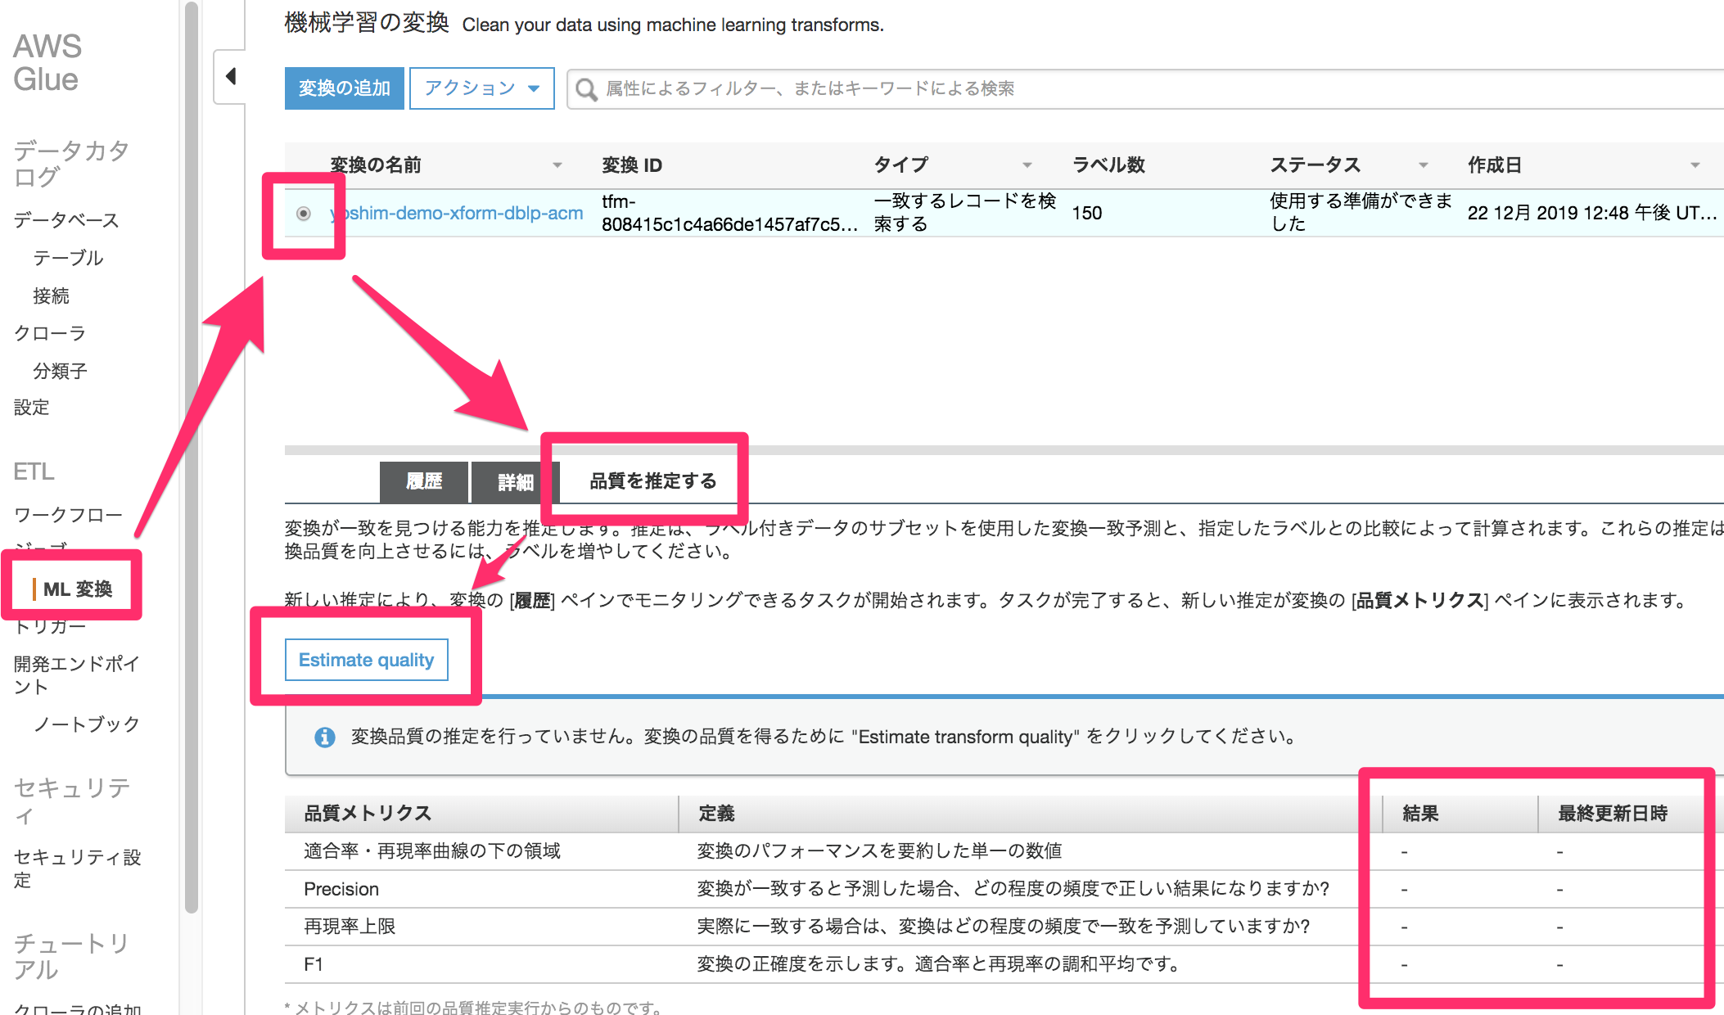Image resolution: width=1724 pixels, height=1015 pixels.
Task: Click the 変換 ID column header
Action: 632,165
